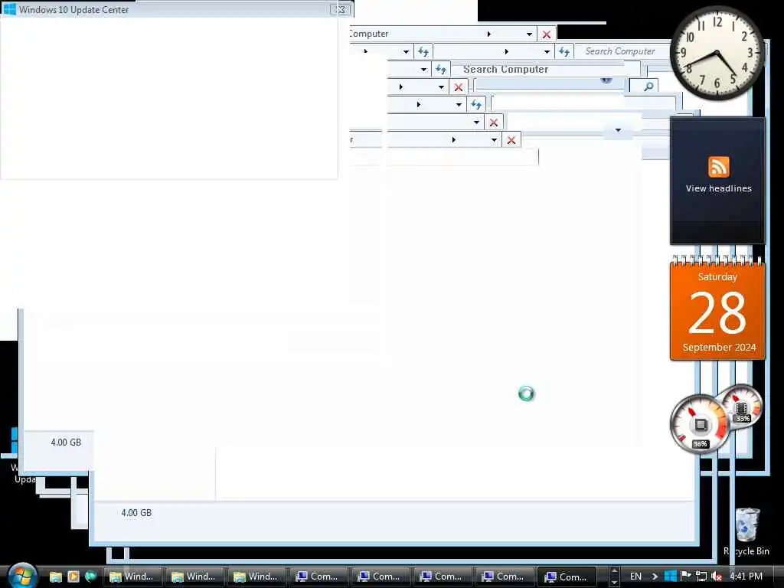Click refresh icon left of bold Search Computer box

coord(440,69)
